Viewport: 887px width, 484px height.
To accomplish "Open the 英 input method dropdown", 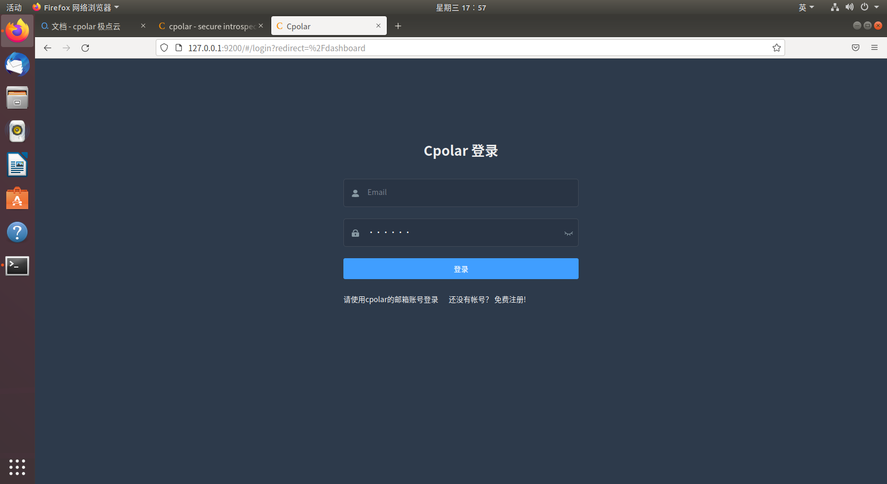I will [806, 7].
